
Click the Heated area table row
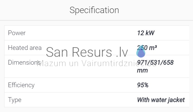pyautogui.click(x=97, y=48)
